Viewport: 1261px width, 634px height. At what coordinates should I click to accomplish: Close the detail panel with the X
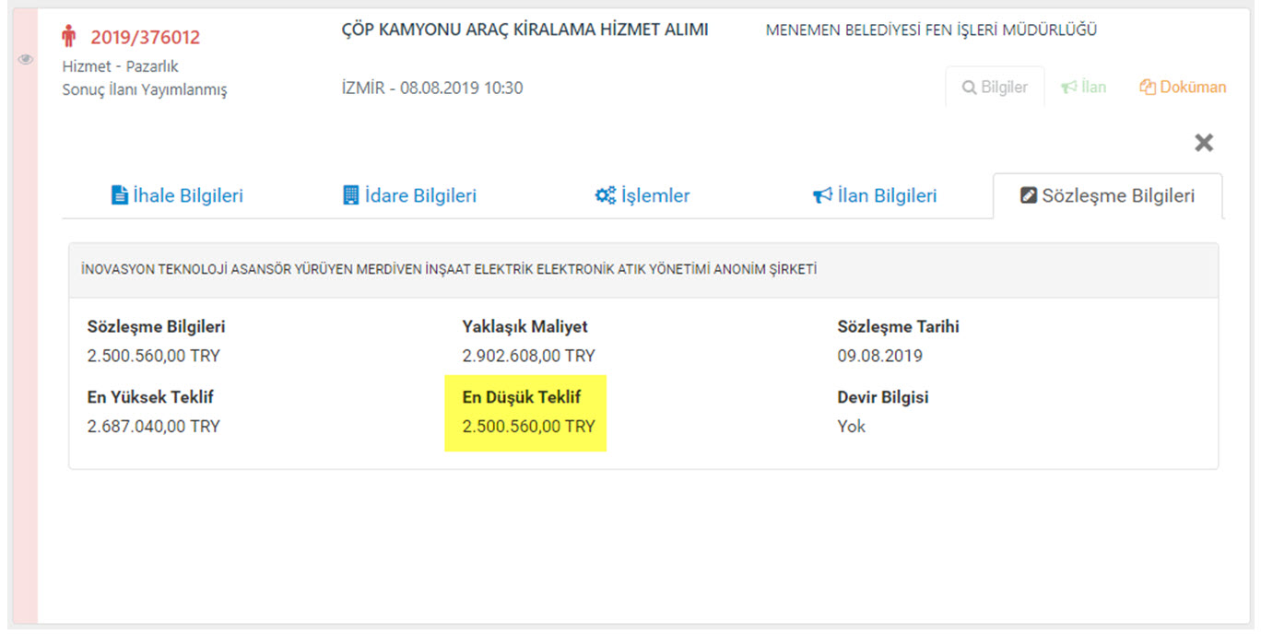1203,143
